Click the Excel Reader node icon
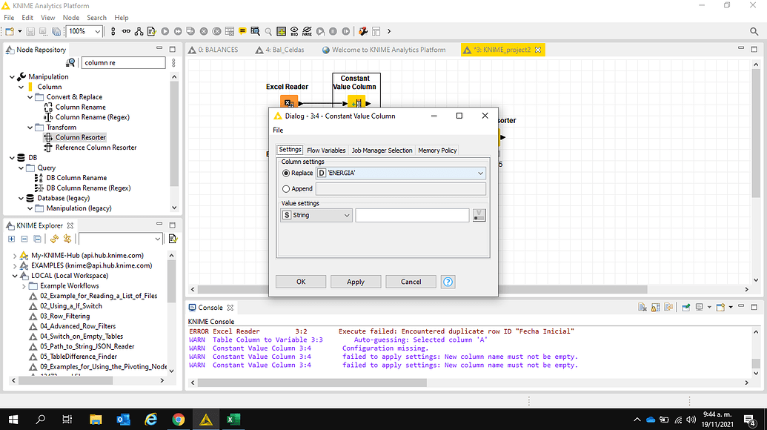This screenshot has width=767, height=430. [x=288, y=102]
